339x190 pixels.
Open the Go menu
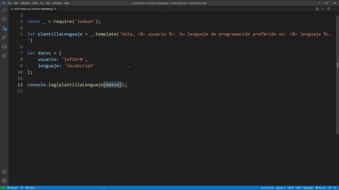tap(41, 3)
